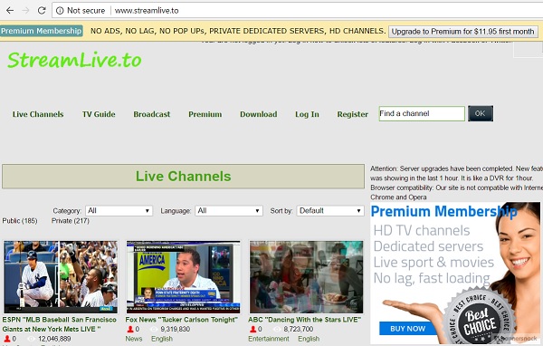This screenshot has width=543, height=346.
Task: Go to the Register page link
Action: [353, 114]
